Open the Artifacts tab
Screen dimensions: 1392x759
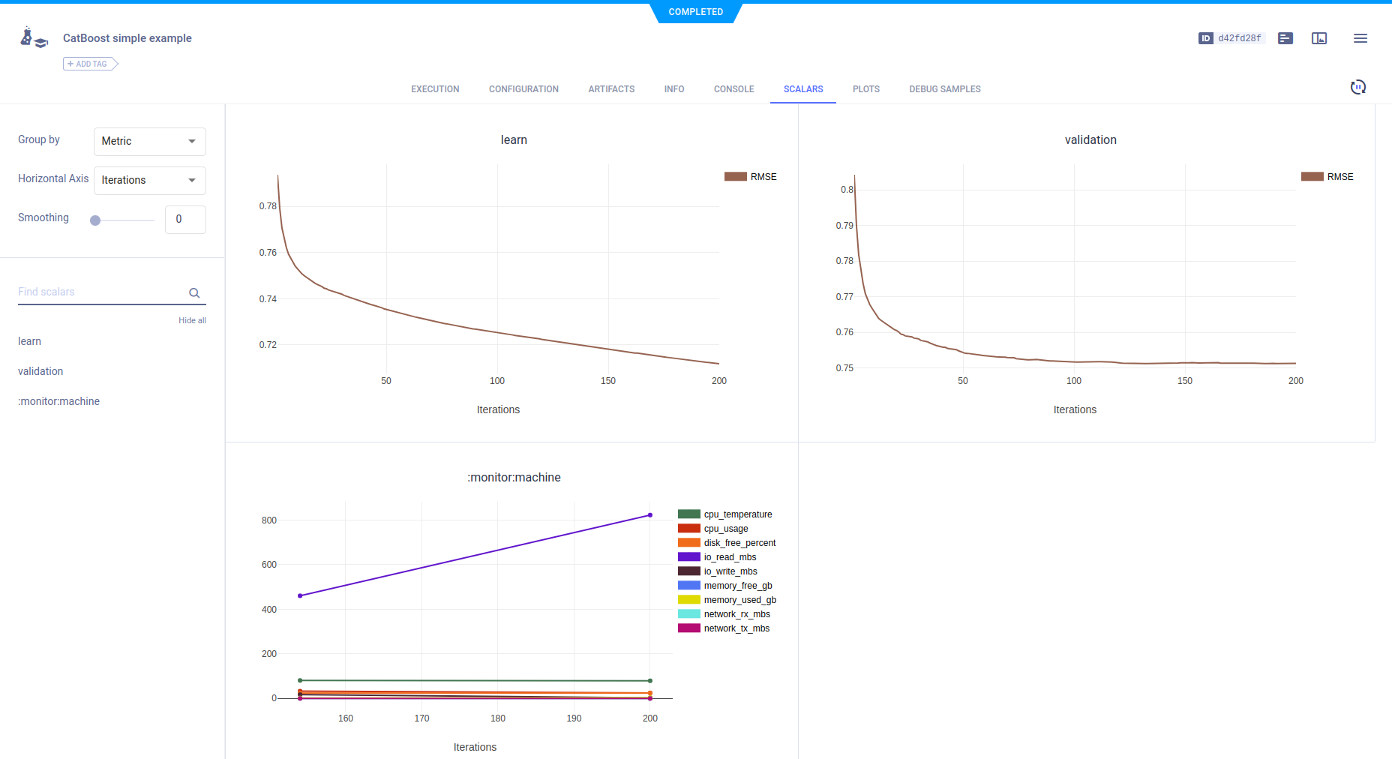point(611,89)
